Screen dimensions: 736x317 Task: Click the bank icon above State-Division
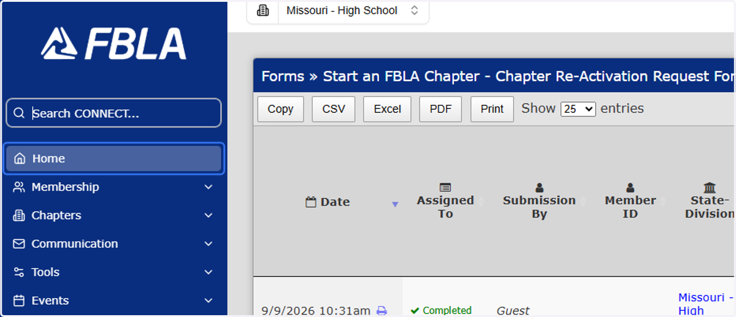[710, 188]
